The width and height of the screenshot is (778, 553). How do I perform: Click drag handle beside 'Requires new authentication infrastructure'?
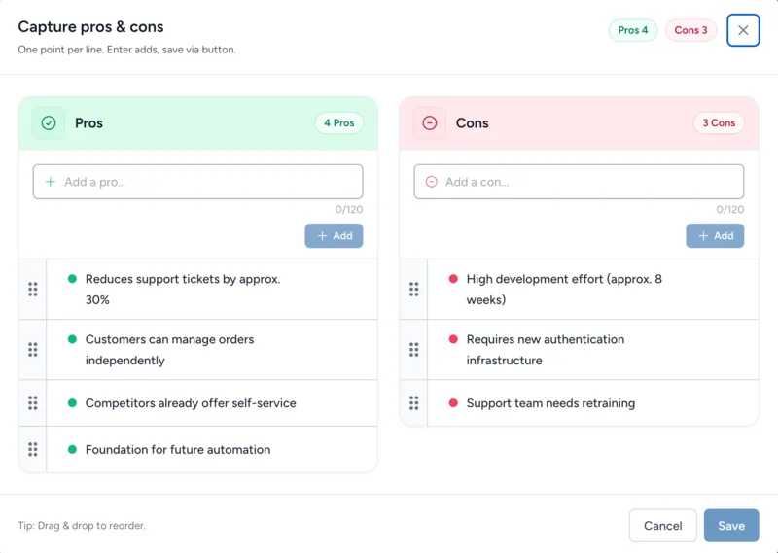414,350
